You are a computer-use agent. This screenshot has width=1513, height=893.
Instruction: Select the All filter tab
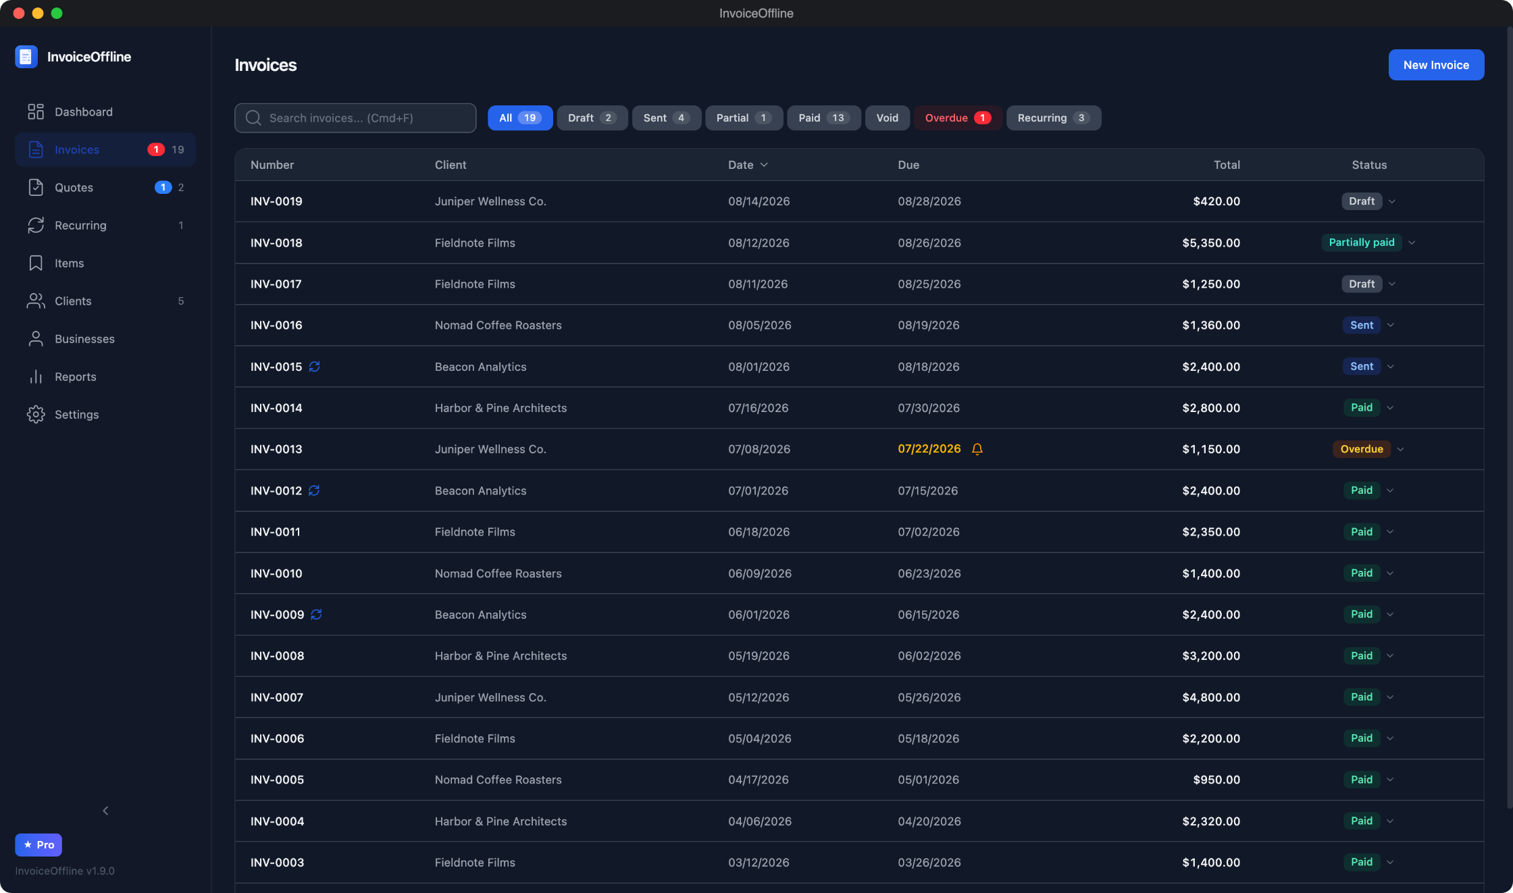coord(520,118)
